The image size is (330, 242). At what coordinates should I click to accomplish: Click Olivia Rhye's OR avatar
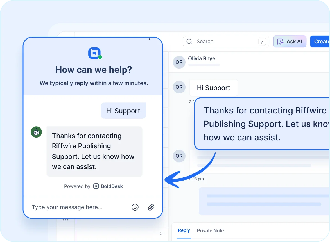tap(179, 62)
